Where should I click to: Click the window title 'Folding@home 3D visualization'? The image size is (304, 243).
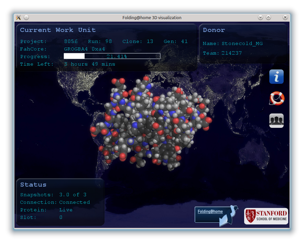(x=152, y=18)
